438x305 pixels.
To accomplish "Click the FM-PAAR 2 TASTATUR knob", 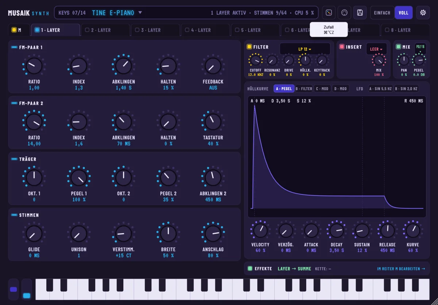I will click(213, 122).
